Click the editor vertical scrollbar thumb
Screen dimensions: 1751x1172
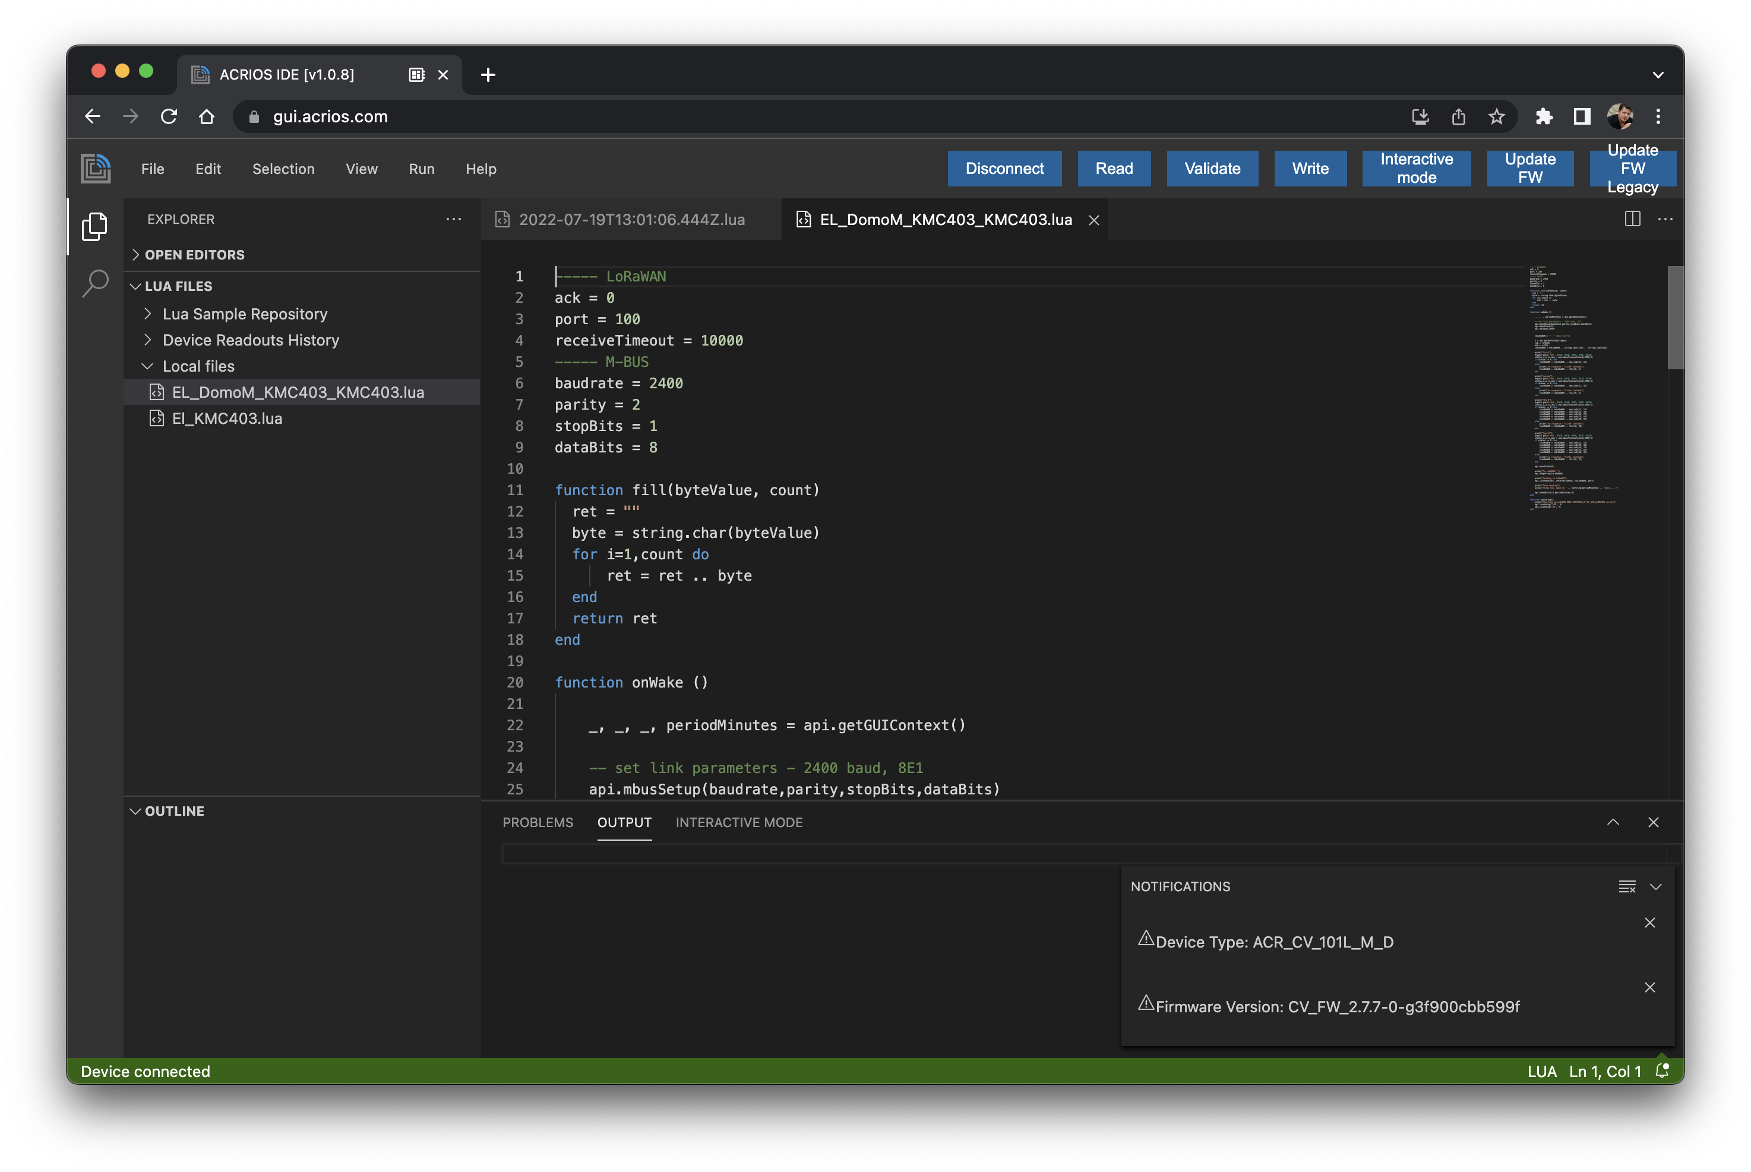click(x=1675, y=317)
